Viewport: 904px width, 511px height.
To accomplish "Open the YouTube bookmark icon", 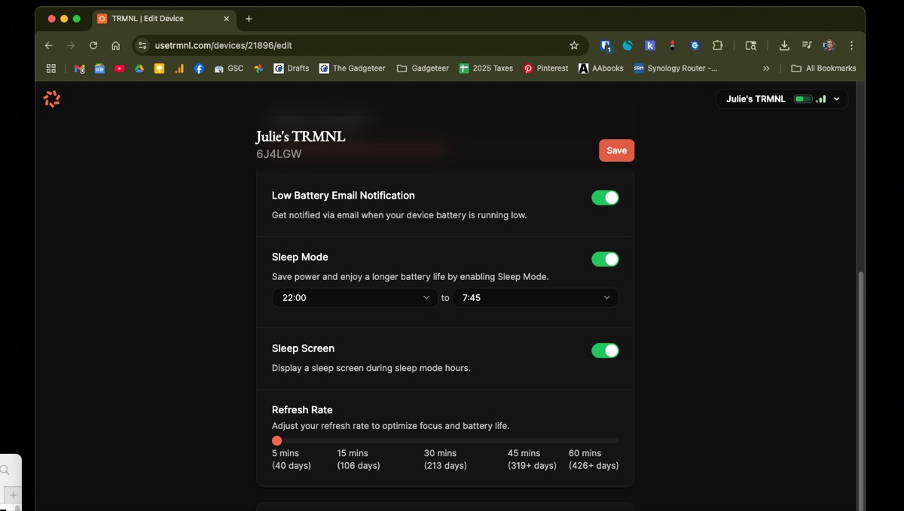I will 119,68.
